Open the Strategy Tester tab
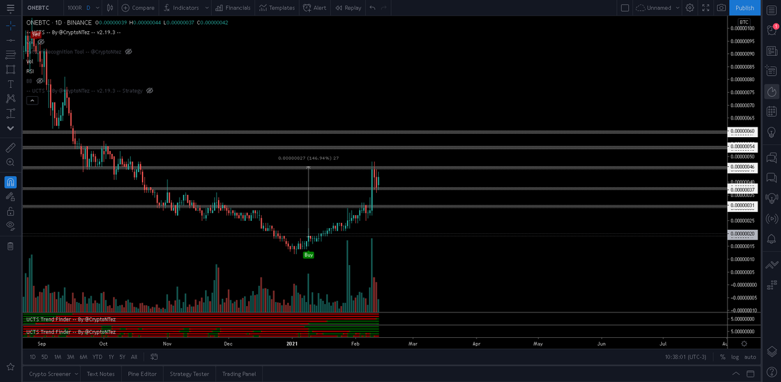This screenshot has height=382, width=781. 189,374
